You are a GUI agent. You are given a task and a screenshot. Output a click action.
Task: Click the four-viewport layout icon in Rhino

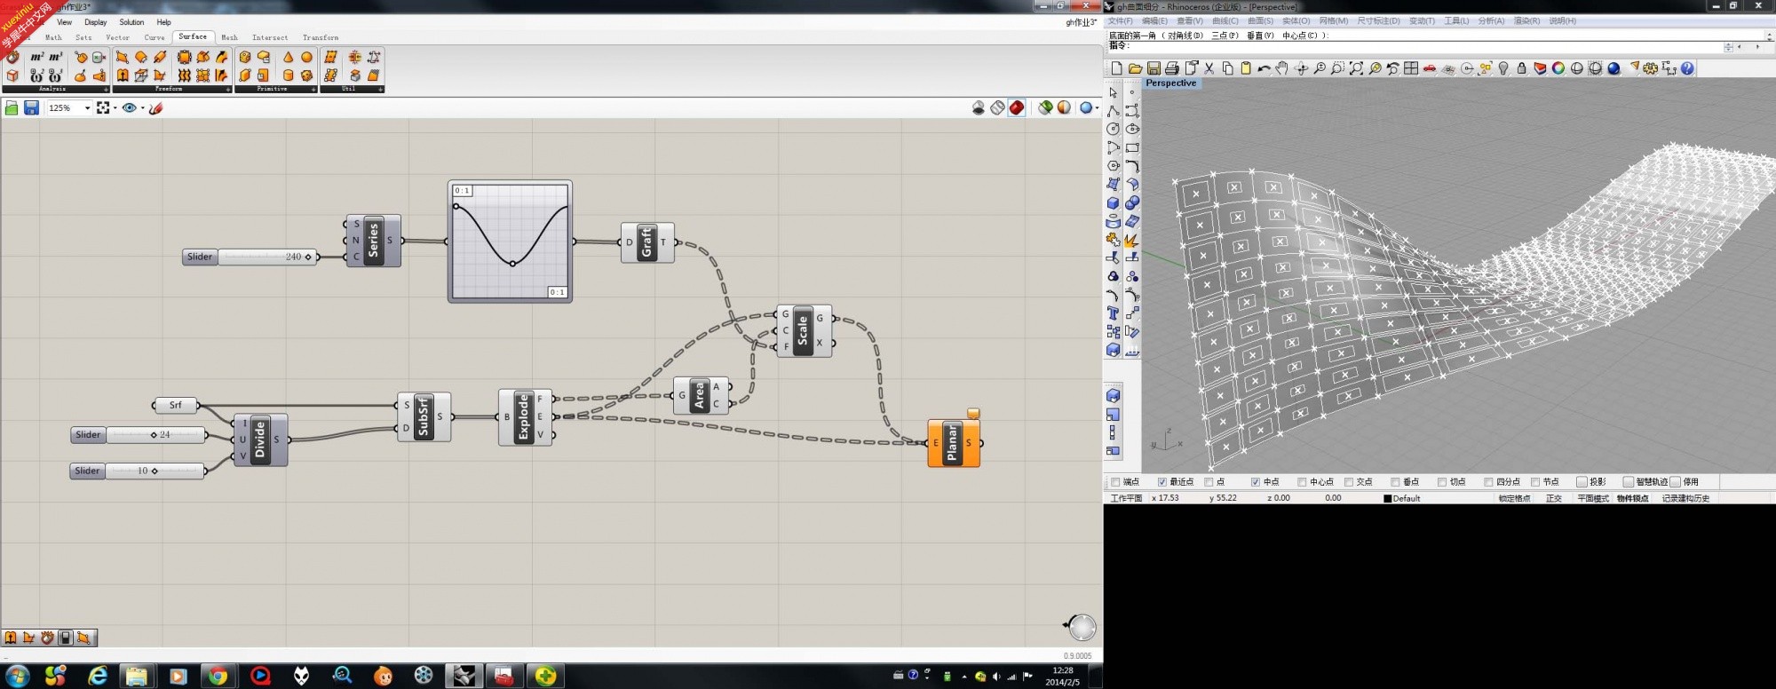1411,68
